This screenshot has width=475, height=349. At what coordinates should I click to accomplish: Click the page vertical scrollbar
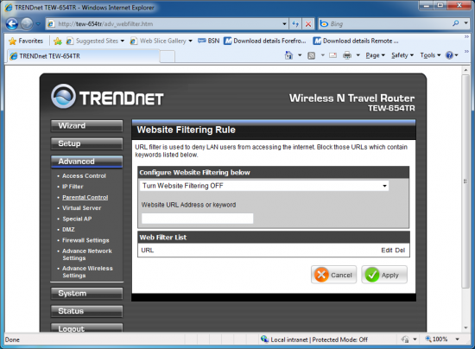465,181
